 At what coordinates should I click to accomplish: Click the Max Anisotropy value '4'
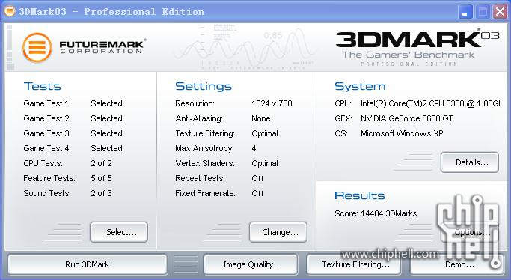pos(254,149)
